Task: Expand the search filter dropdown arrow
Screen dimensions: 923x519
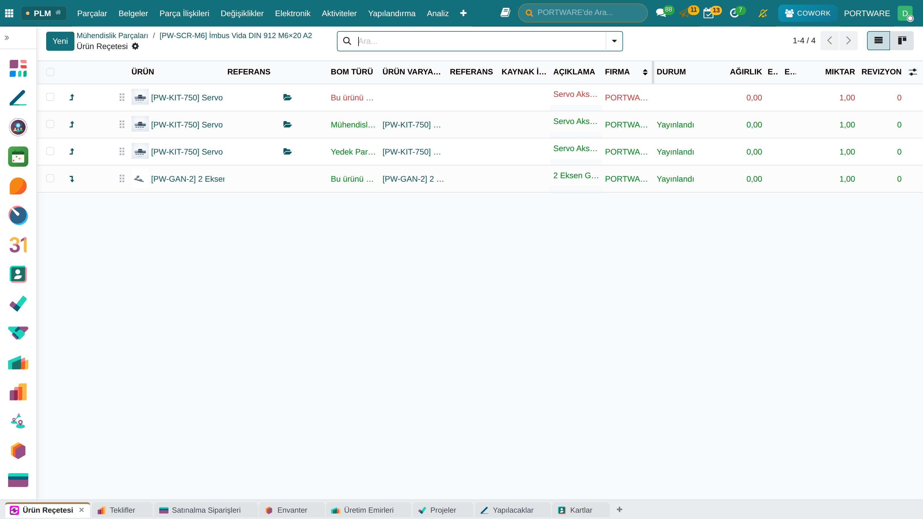Action: click(614, 41)
